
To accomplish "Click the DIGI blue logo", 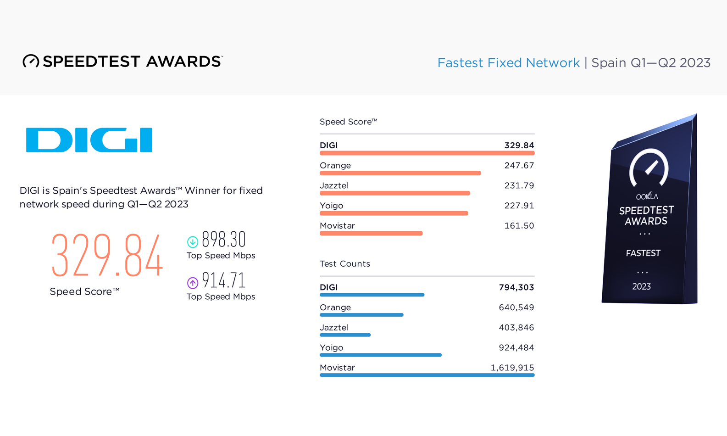I will click(89, 140).
